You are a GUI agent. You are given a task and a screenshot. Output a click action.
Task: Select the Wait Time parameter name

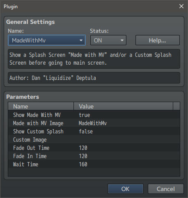tap(25, 164)
